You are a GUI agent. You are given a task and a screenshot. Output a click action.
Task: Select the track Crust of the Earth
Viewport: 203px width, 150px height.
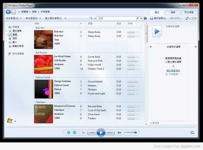coord(97,110)
